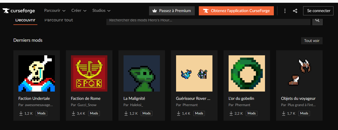338x130 pixels.
Task: Click Obtenez l'application CurseForge button
Action: click(236, 11)
